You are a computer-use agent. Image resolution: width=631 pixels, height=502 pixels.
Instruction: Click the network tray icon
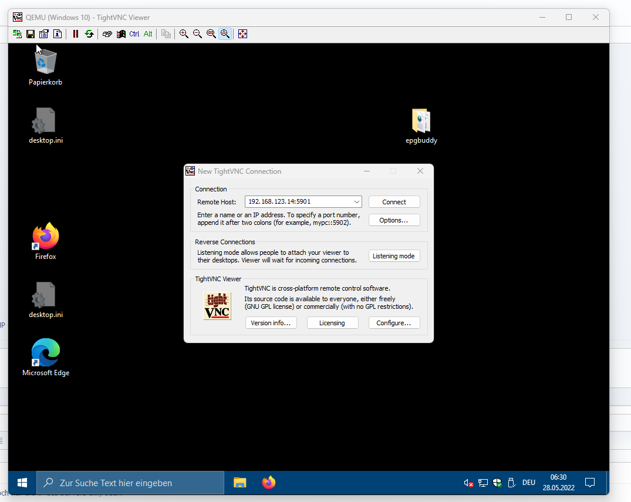click(483, 483)
